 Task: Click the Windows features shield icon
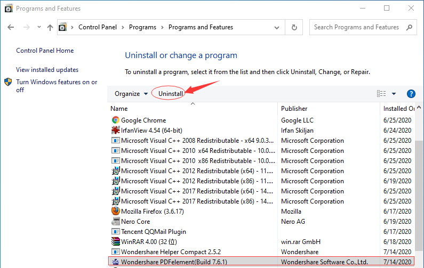8,82
